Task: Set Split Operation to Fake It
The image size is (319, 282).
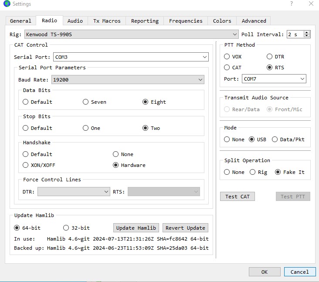Action: (x=290, y=172)
